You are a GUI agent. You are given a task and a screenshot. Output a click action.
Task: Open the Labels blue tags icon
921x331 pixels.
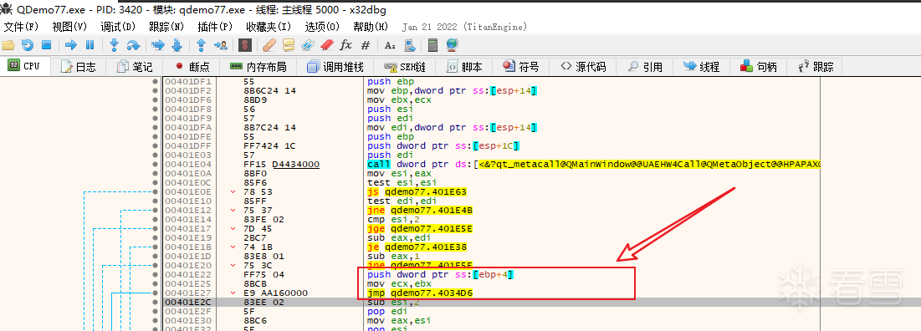(308, 44)
